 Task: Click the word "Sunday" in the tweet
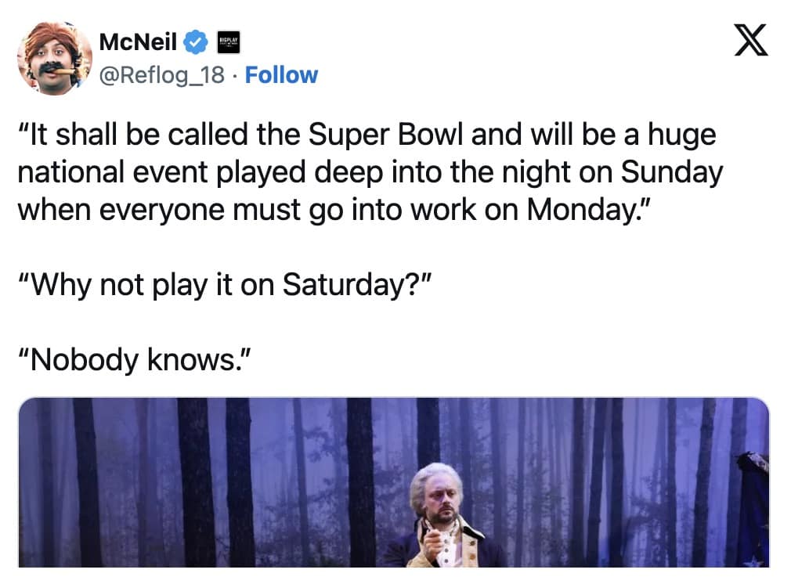tap(671, 172)
